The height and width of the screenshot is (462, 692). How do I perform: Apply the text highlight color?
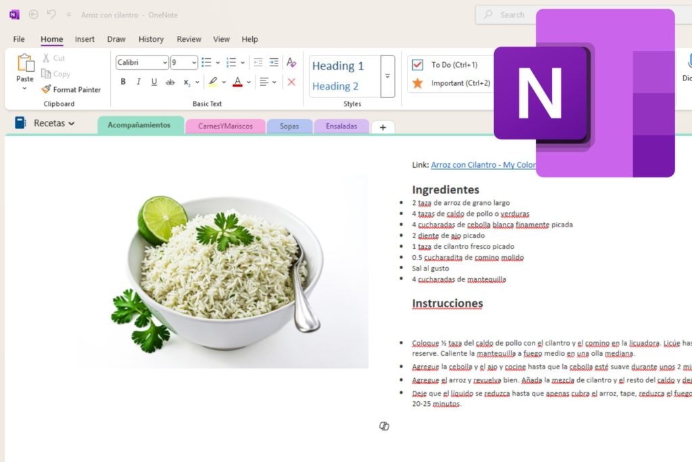[212, 82]
